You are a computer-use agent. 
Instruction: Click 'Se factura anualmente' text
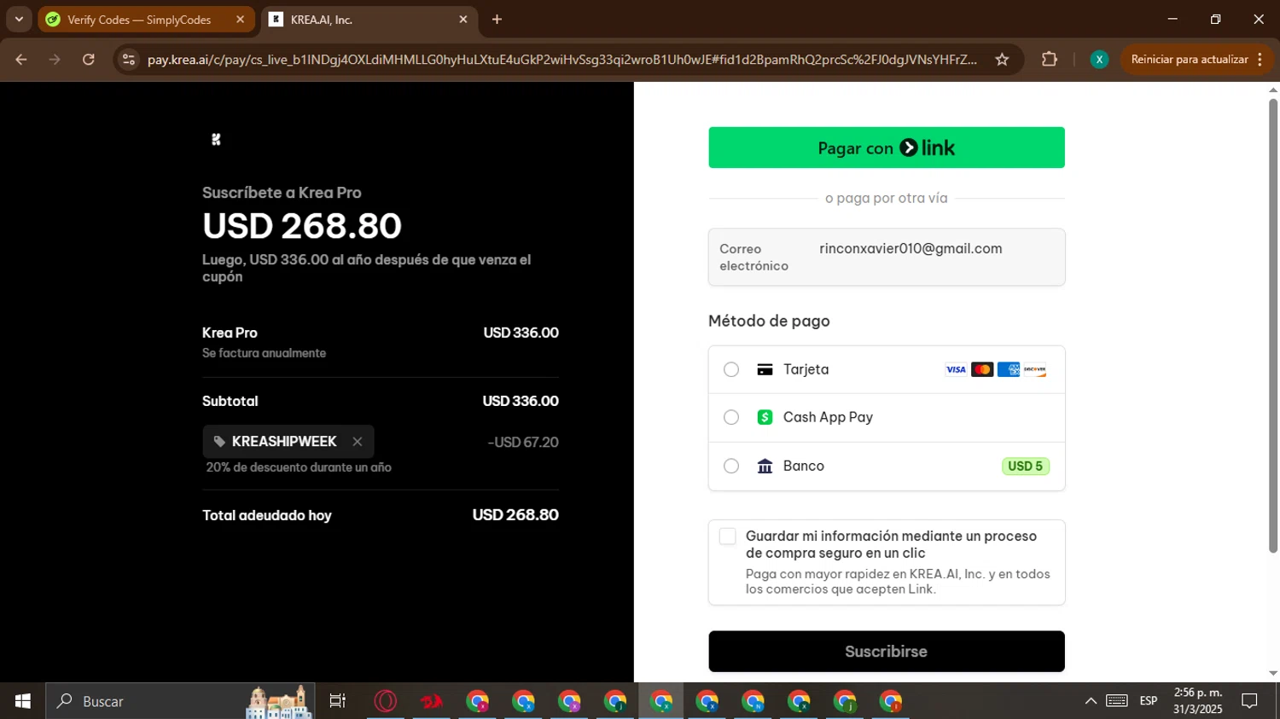265,353
